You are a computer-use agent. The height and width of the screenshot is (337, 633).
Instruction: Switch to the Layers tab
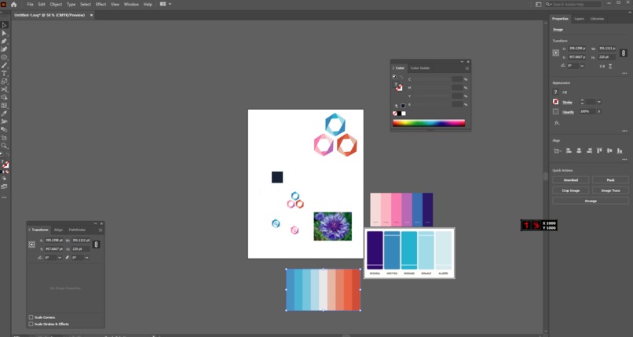(579, 19)
